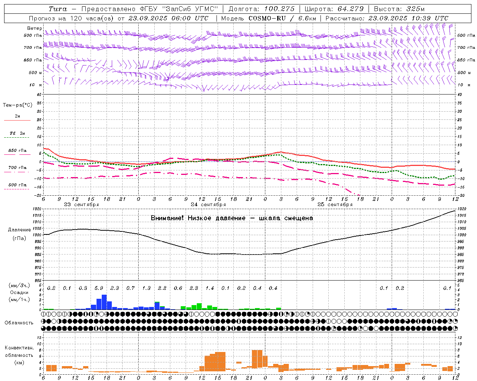
Task: Click the "(гПа)" unit under Давление
Action: coord(19,238)
